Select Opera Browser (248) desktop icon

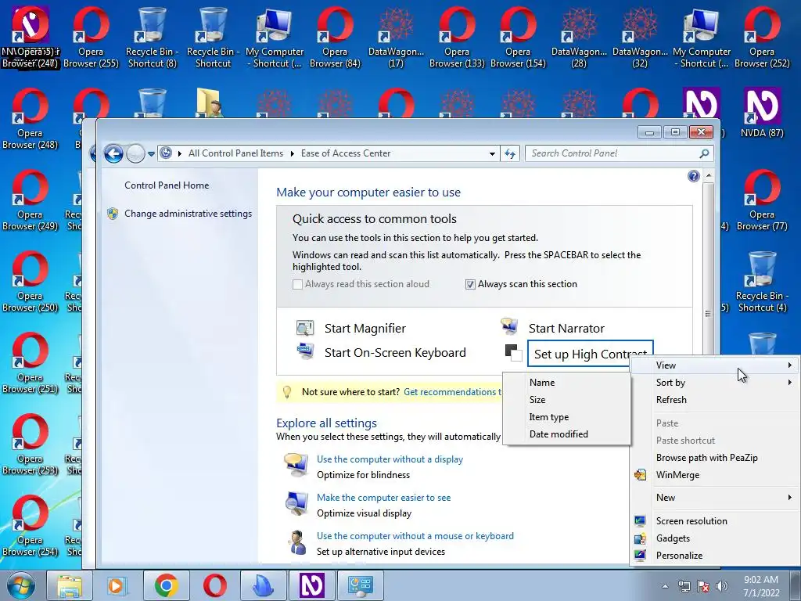click(x=30, y=119)
